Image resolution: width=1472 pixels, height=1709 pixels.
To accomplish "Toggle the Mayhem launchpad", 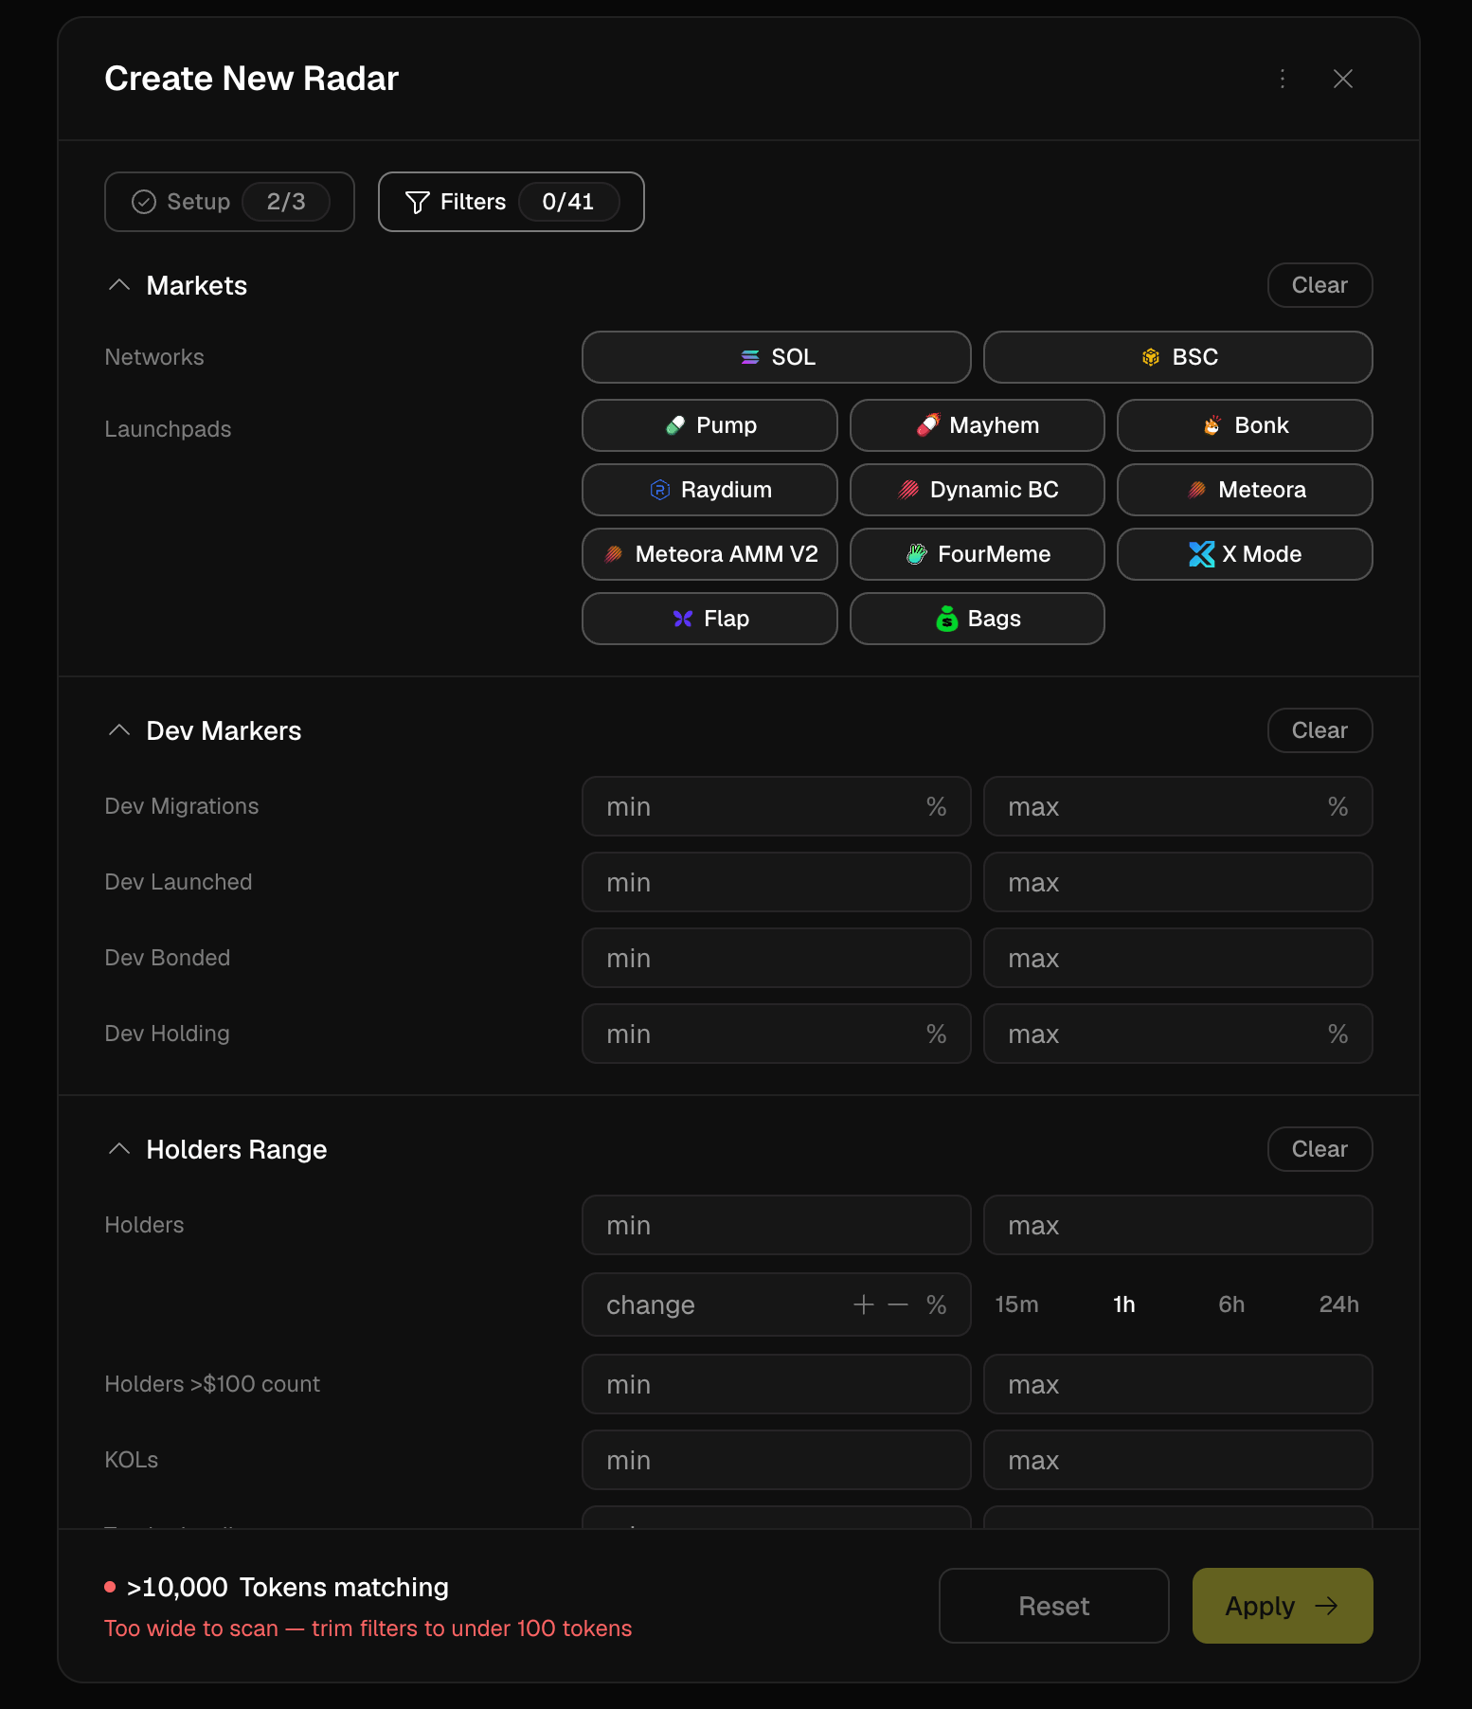I will pyautogui.click(x=978, y=425).
